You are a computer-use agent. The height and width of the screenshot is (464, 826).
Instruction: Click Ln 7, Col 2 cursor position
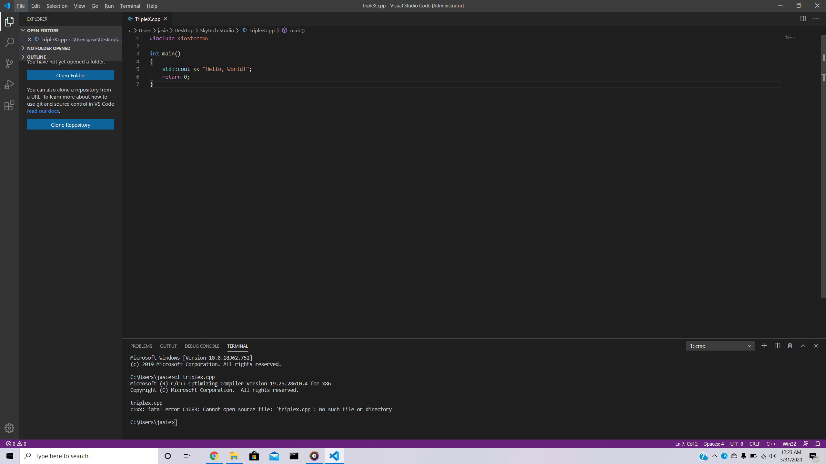pyautogui.click(x=686, y=444)
